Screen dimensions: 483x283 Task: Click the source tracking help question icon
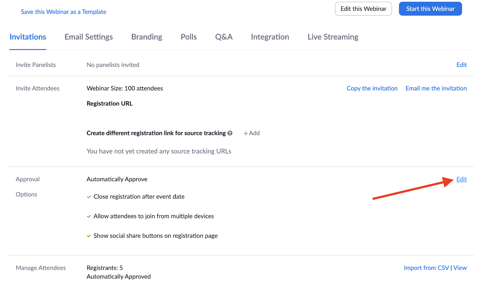coord(230,133)
